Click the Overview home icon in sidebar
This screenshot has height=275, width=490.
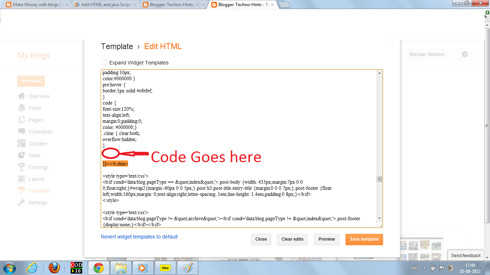click(x=22, y=96)
